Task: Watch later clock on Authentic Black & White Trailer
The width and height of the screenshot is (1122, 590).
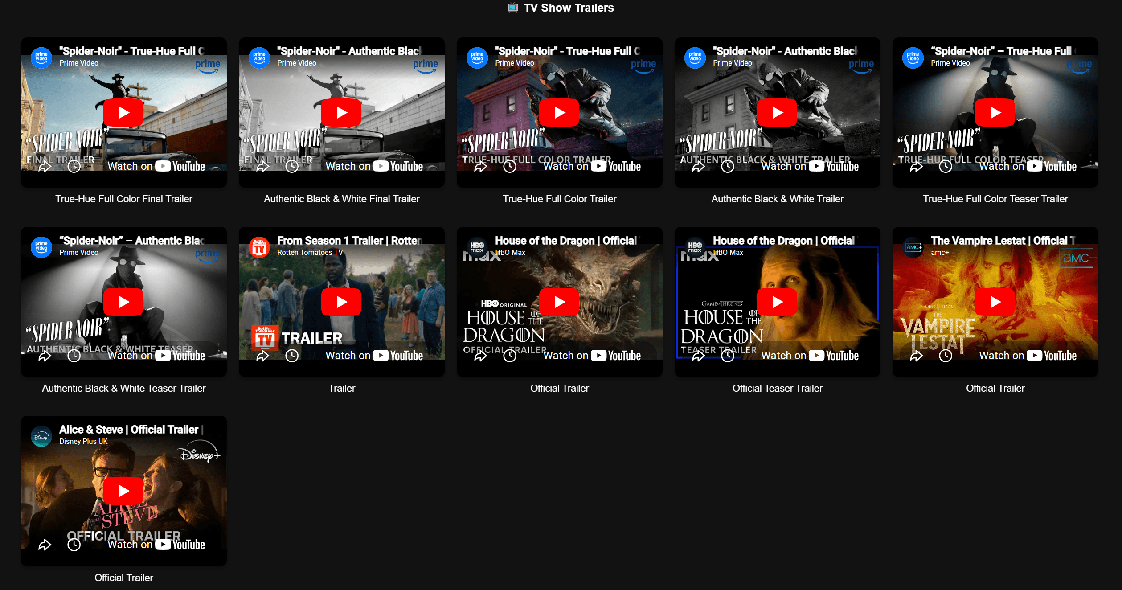Action: tap(728, 167)
